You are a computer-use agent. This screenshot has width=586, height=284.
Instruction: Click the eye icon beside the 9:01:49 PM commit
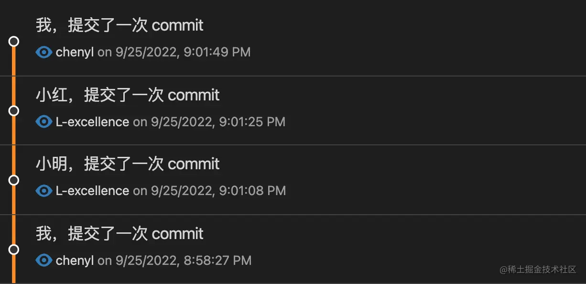[44, 52]
